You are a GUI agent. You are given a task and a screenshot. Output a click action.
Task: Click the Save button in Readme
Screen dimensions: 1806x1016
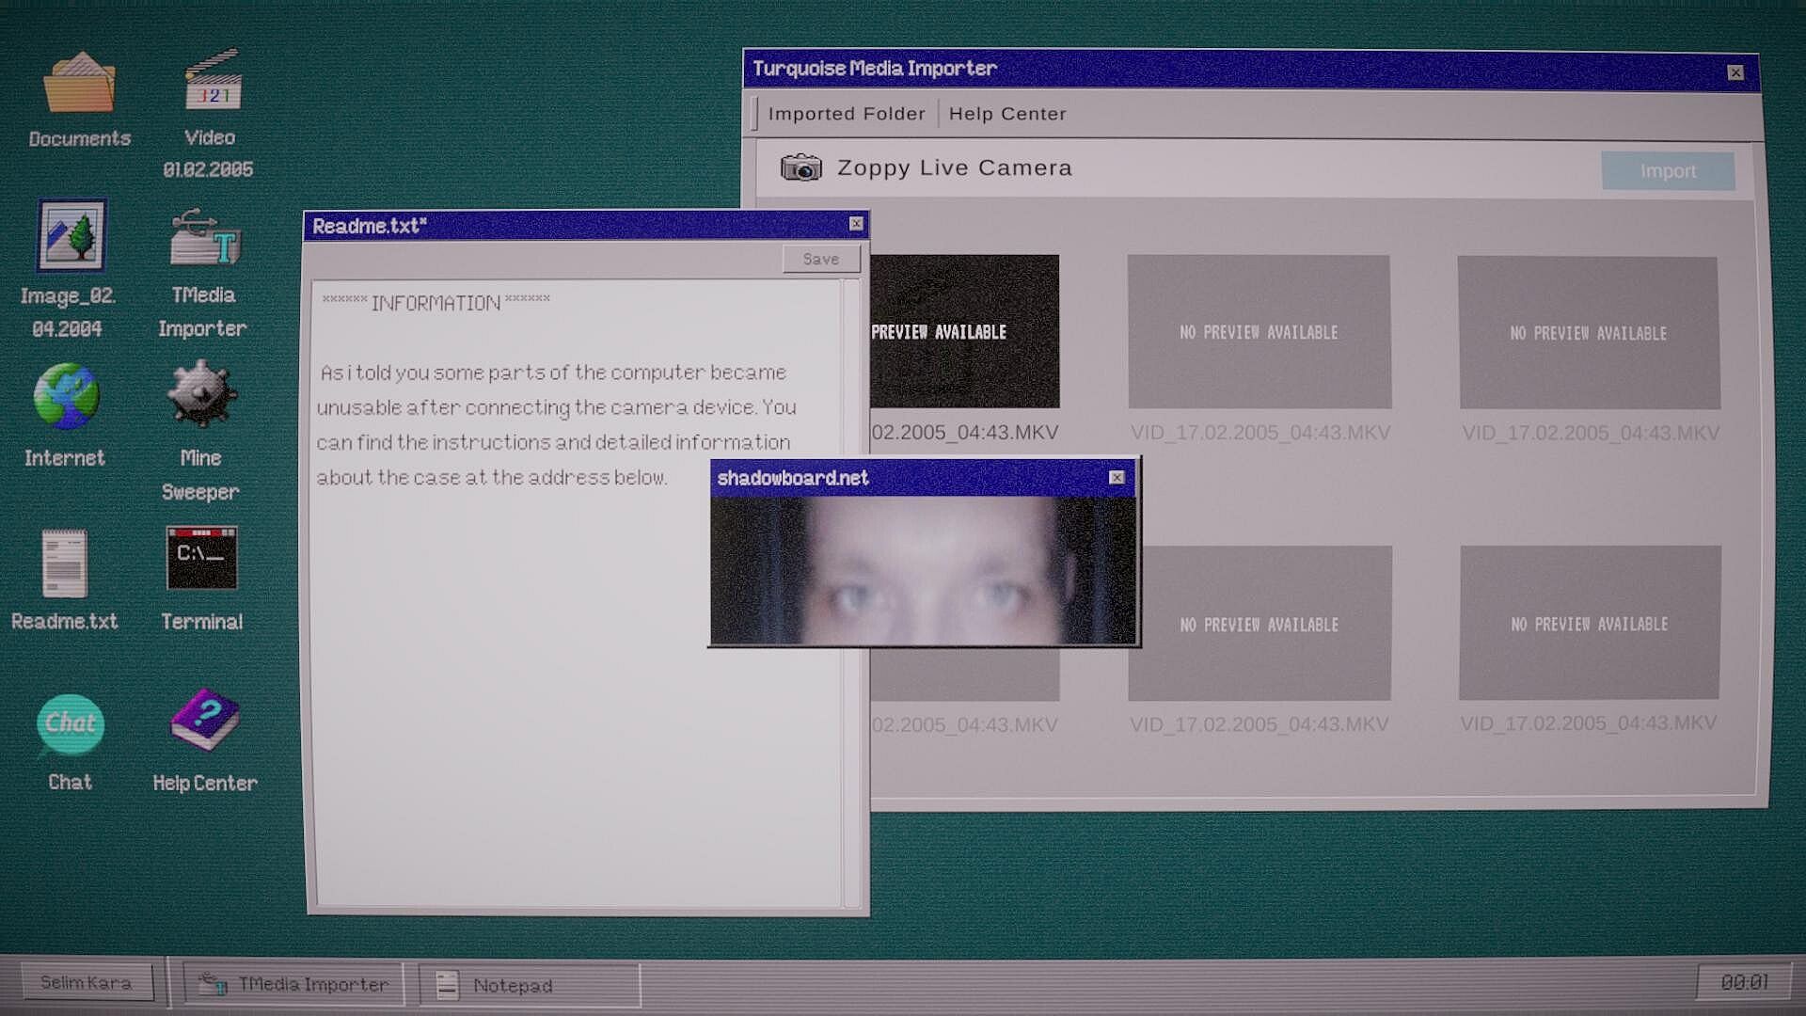point(820,259)
